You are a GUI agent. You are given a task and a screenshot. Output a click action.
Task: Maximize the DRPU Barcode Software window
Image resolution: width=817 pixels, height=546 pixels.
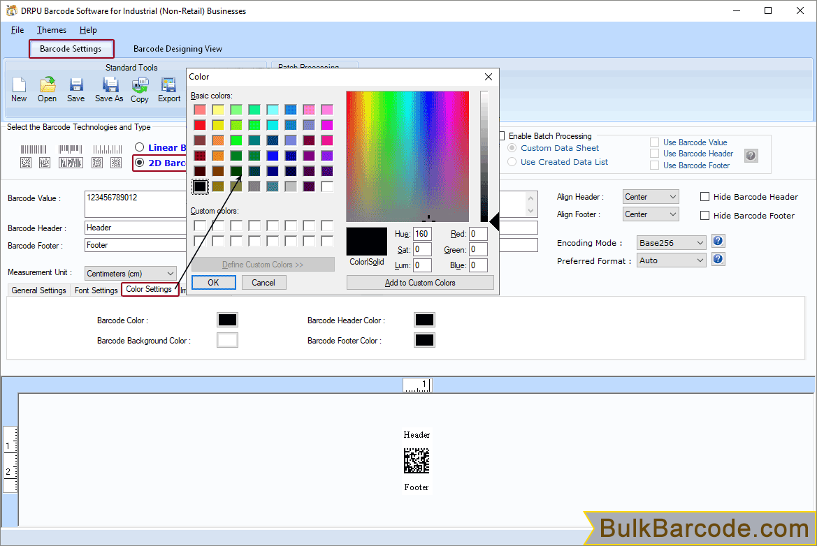click(x=768, y=10)
